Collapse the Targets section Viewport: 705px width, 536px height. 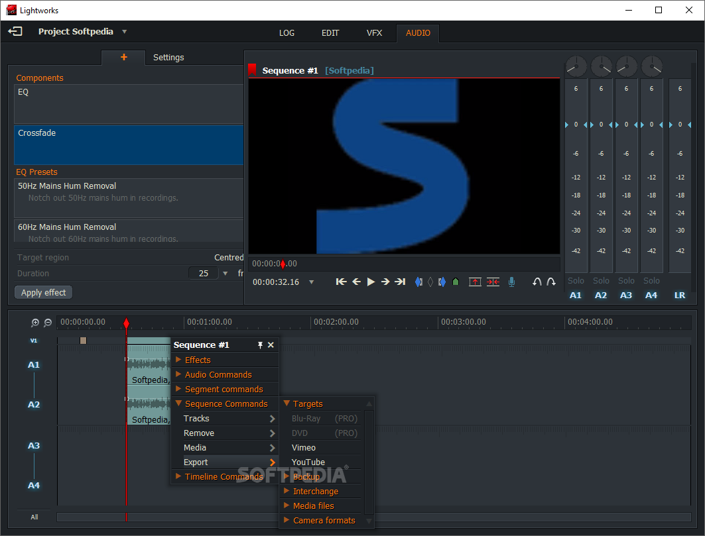click(x=322, y=404)
